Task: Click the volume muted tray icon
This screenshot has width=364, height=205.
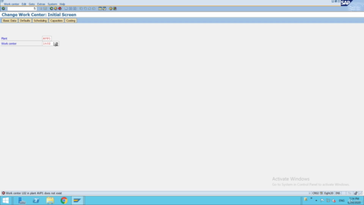Action: [x=334, y=200]
